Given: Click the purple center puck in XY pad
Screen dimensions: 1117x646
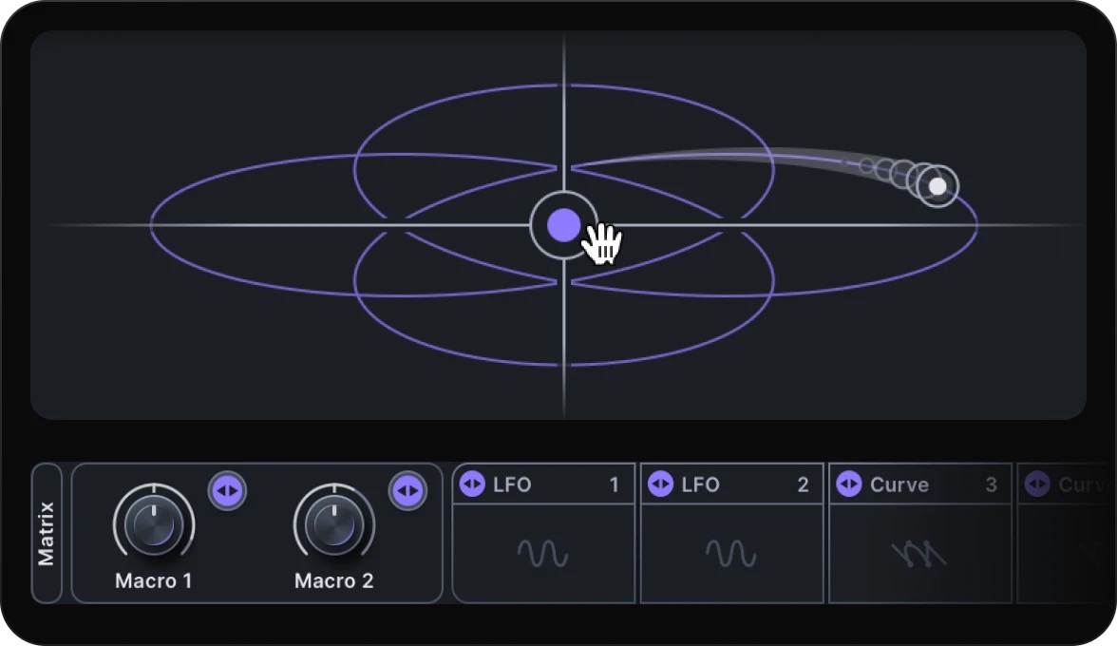Looking at the screenshot, I should 563,225.
